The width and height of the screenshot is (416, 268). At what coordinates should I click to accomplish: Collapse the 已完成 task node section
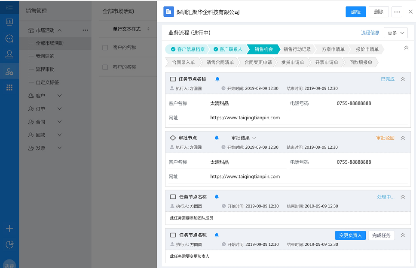point(403,79)
